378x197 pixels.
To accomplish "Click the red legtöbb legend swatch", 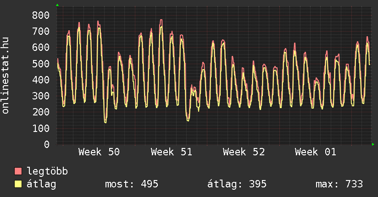I will pos(18,171).
